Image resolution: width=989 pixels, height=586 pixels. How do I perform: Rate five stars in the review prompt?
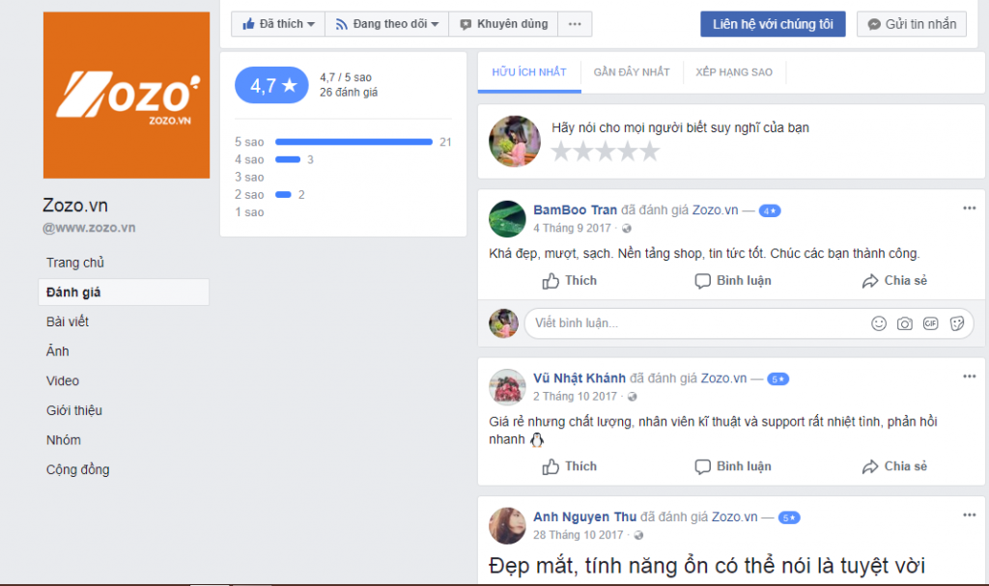[x=650, y=152]
